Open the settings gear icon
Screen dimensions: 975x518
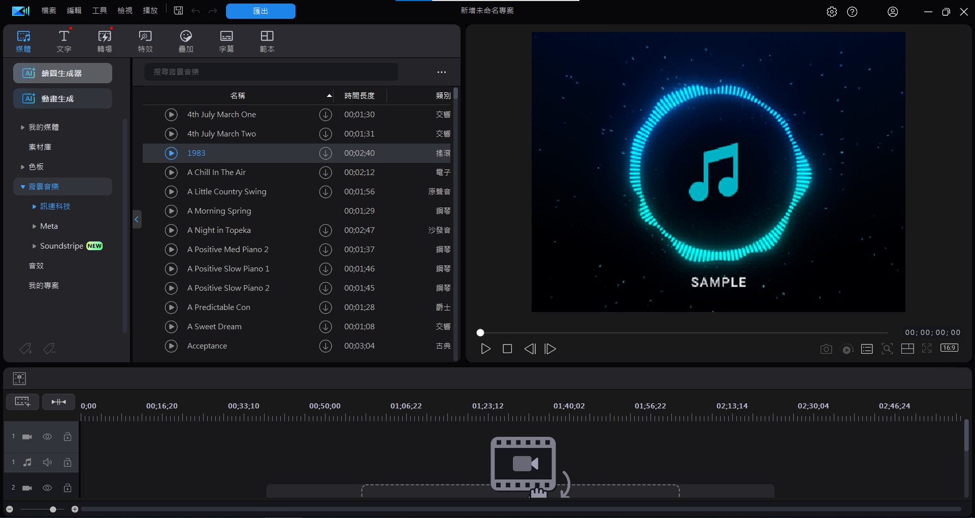pos(831,12)
